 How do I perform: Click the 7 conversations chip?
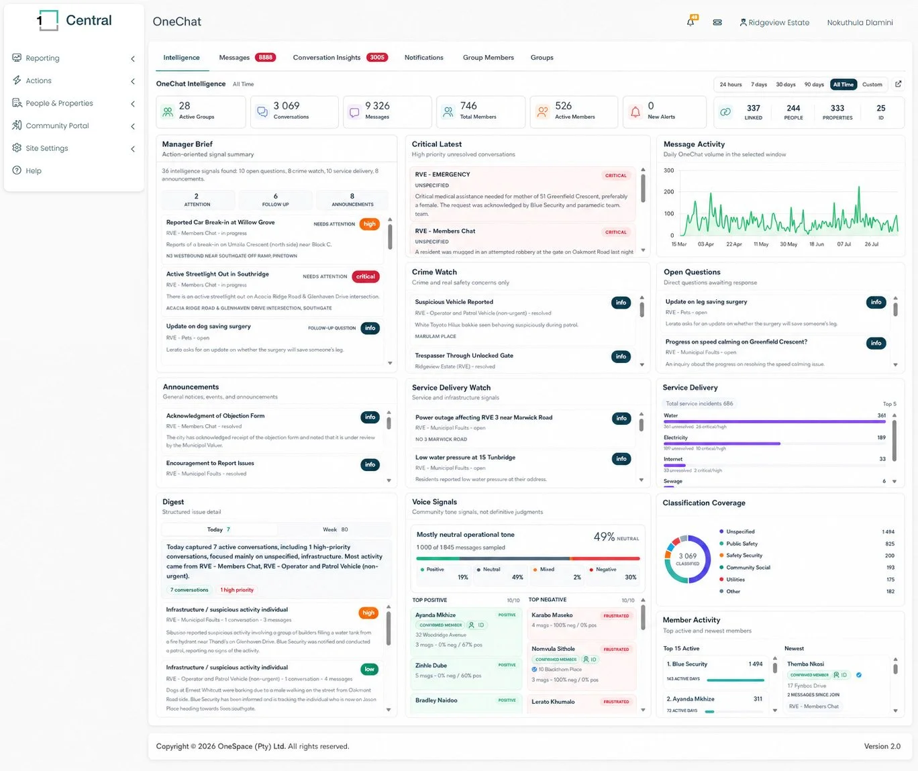coord(189,590)
